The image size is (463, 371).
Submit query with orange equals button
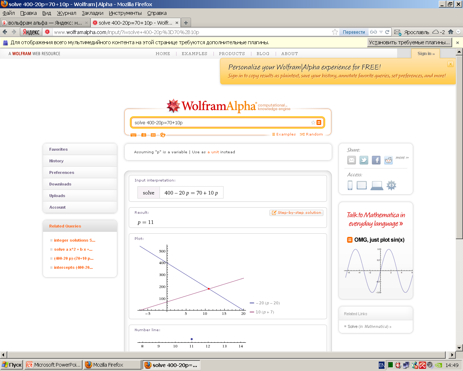(319, 122)
